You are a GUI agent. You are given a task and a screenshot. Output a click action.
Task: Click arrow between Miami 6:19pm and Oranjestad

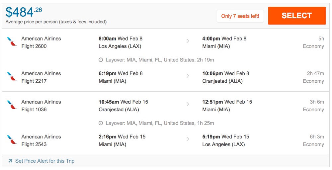coord(188,76)
